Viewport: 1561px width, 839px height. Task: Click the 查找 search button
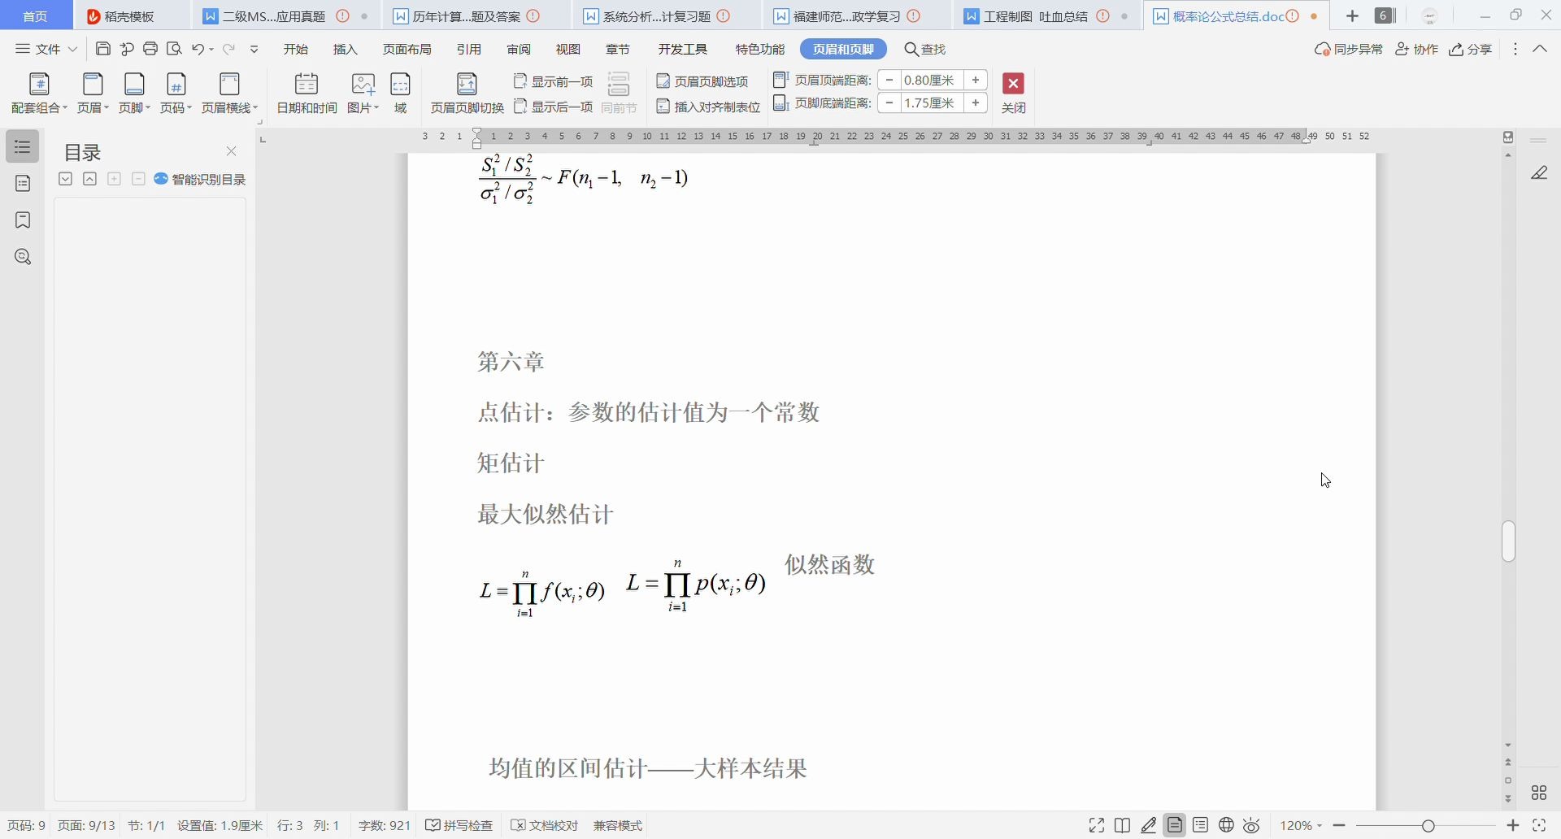[925, 50]
